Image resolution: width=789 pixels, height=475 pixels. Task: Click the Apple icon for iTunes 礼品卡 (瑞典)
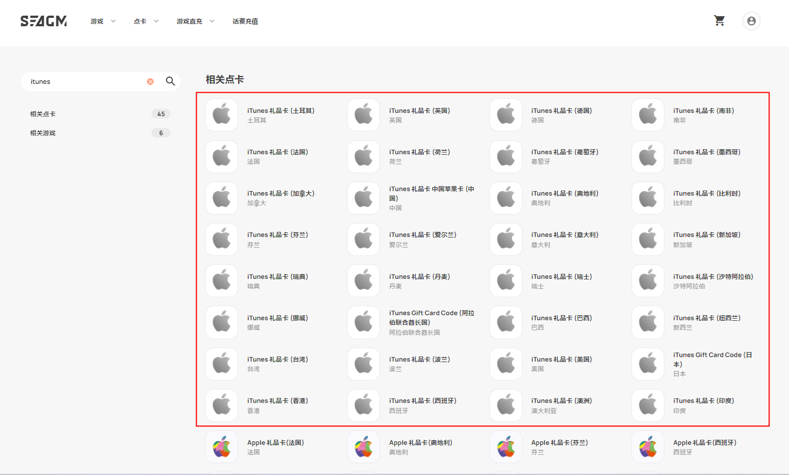[x=222, y=281]
